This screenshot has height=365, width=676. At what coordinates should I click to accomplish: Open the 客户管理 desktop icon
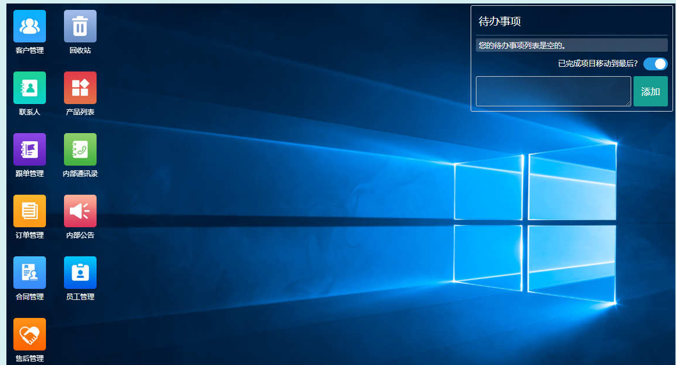click(x=30, y=26)
